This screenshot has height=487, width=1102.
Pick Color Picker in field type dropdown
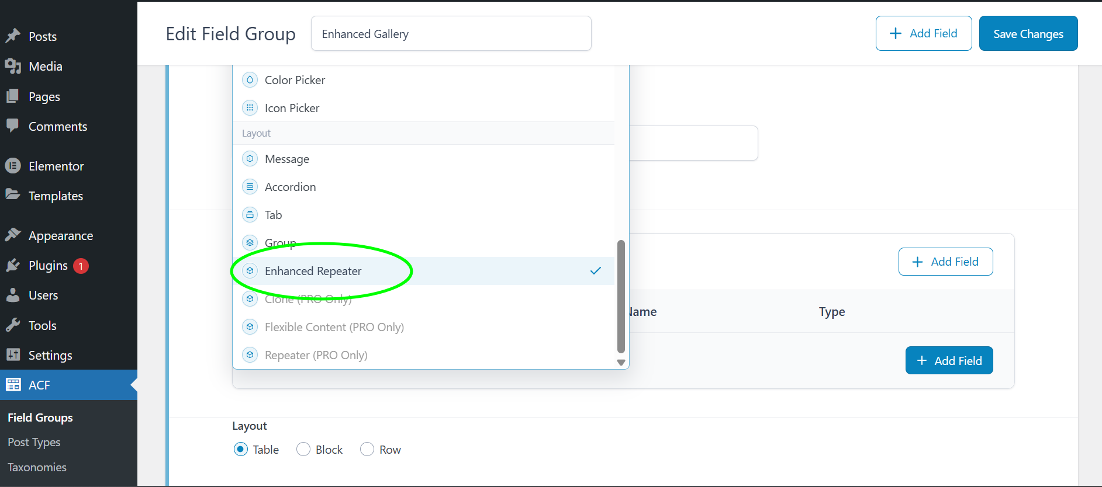pos(295,80)
